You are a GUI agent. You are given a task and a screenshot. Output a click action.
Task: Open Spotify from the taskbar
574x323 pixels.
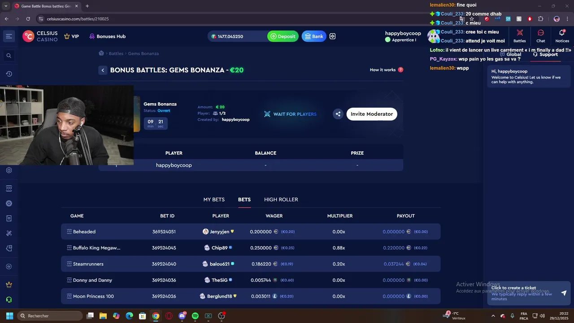[x=195, y=316]
